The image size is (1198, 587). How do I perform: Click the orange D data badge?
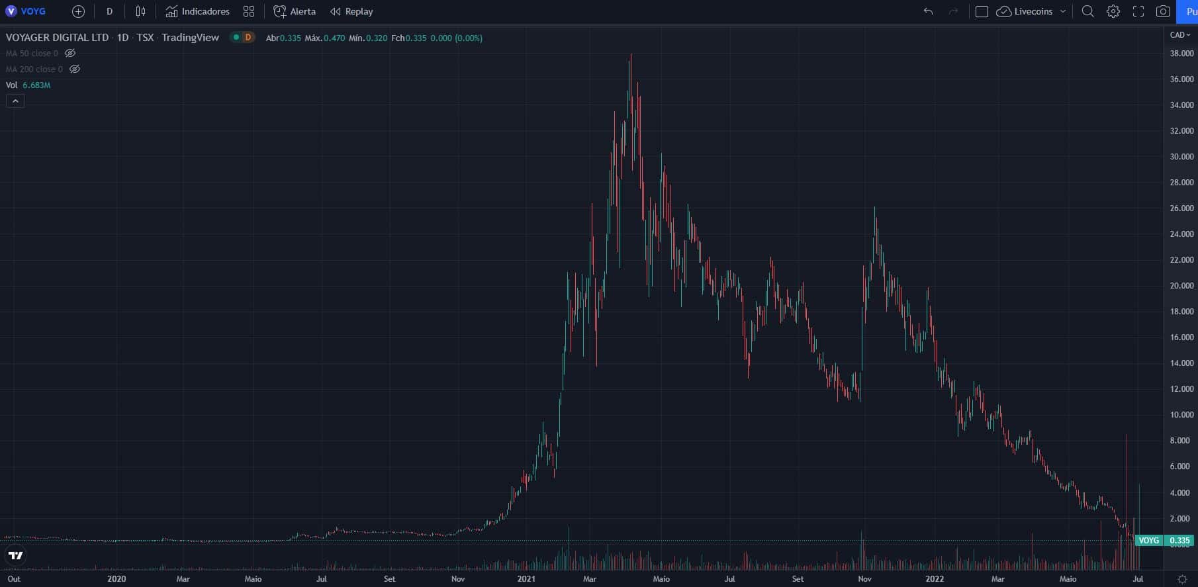pyautogui.click(x=248, y=38)
